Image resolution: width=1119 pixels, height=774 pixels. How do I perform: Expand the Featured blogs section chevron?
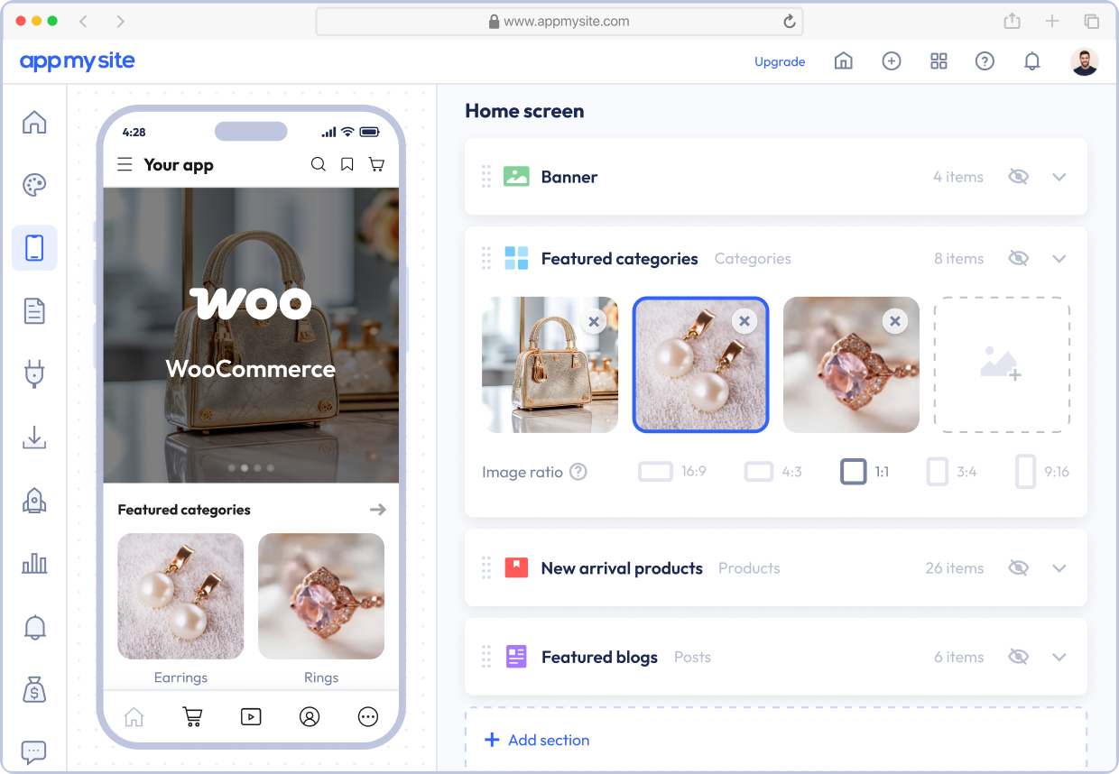point(1059,657)
